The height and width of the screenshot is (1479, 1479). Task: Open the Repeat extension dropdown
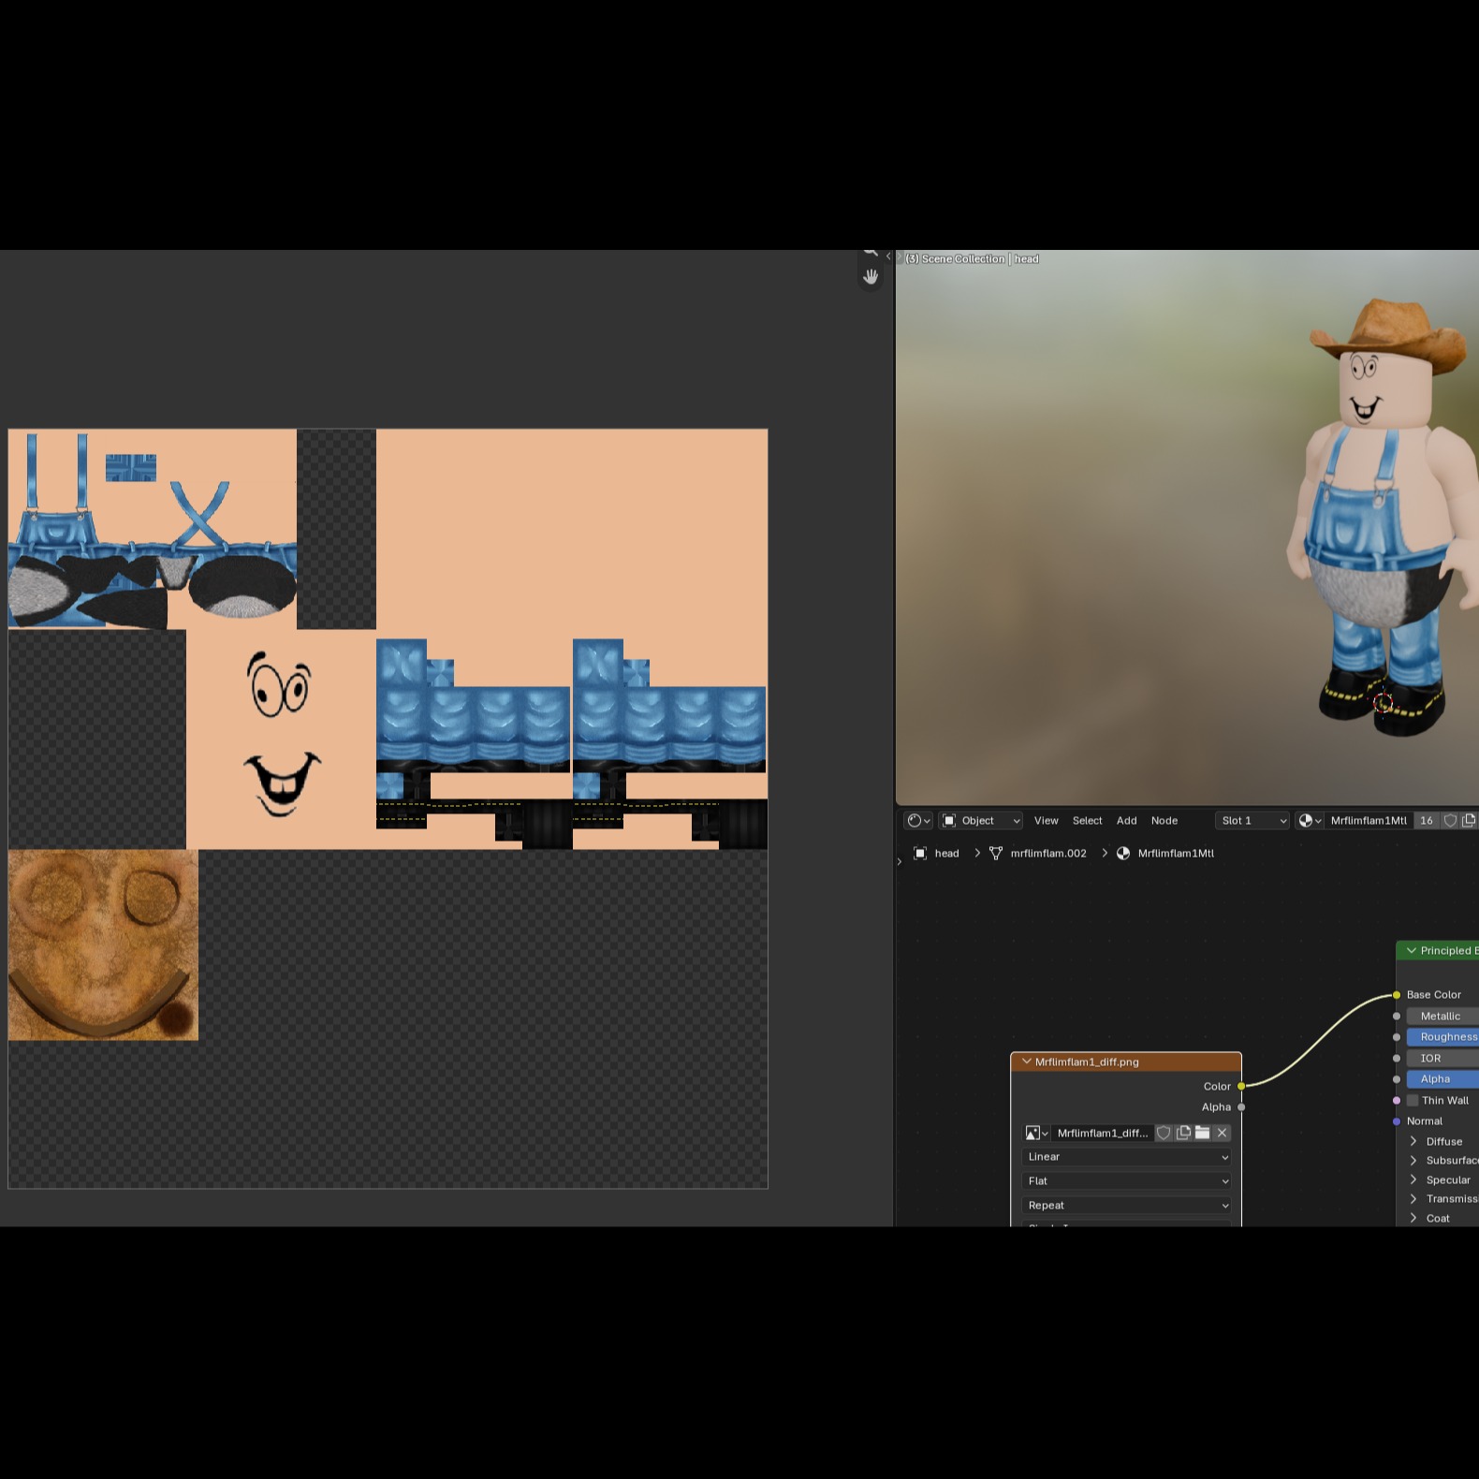click(x=1127, y=1207)
